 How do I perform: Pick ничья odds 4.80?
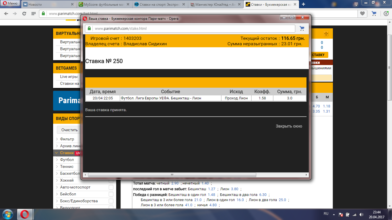pos(213,205)
